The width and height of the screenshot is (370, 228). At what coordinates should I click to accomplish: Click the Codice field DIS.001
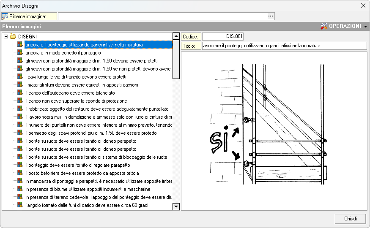(223, 37)
